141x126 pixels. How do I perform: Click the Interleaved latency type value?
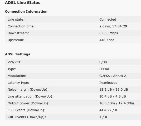click(x=108, y=83)
